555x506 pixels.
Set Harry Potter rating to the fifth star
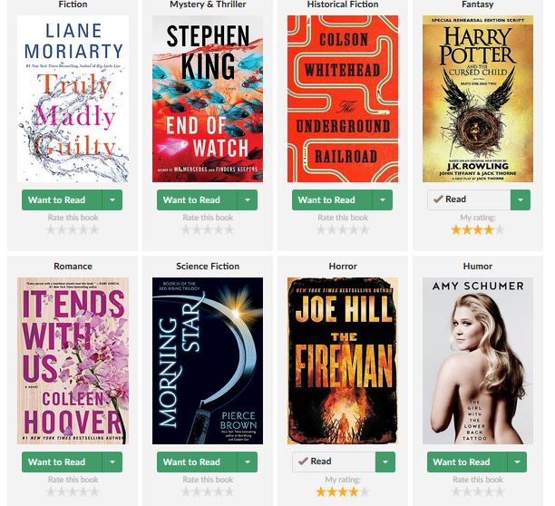500,230
